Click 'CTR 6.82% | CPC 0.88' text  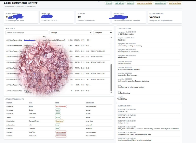coord(50,21)
